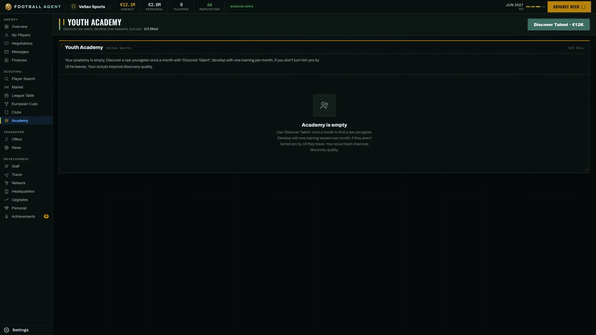
Task: Click the €2.0M personal funds stat
Action: [x=154, y=7]
